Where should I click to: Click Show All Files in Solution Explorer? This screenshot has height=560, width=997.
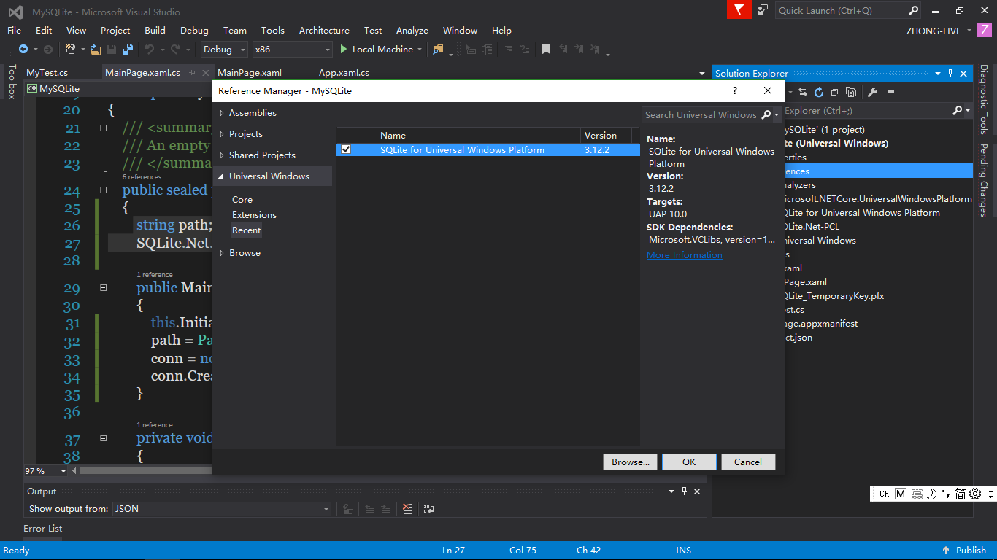(x=851, y=92)
